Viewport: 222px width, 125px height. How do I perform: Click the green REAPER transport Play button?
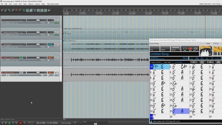9,123
